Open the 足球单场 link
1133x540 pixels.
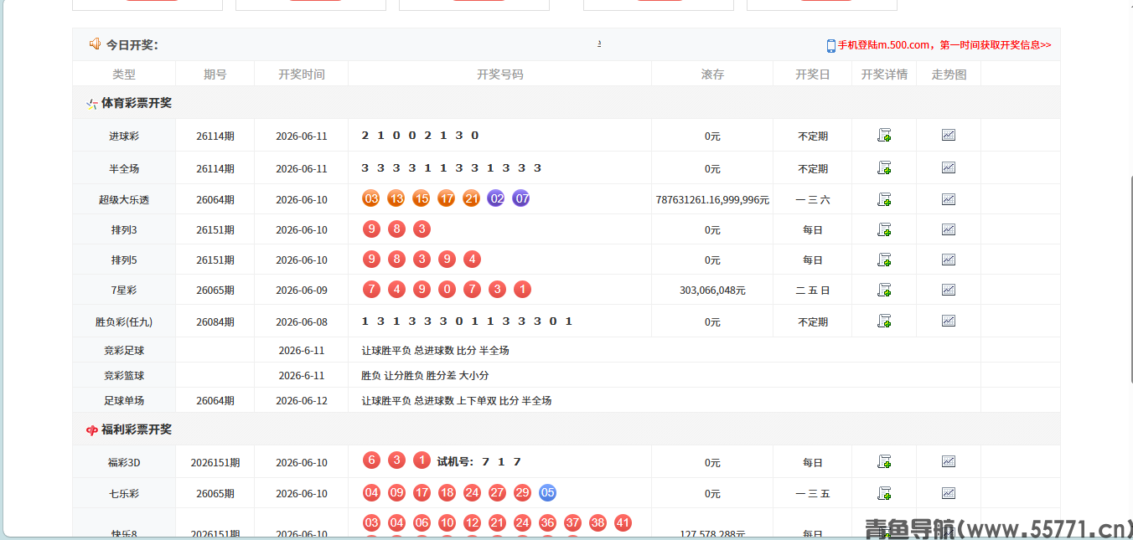(x=124, y=401)
